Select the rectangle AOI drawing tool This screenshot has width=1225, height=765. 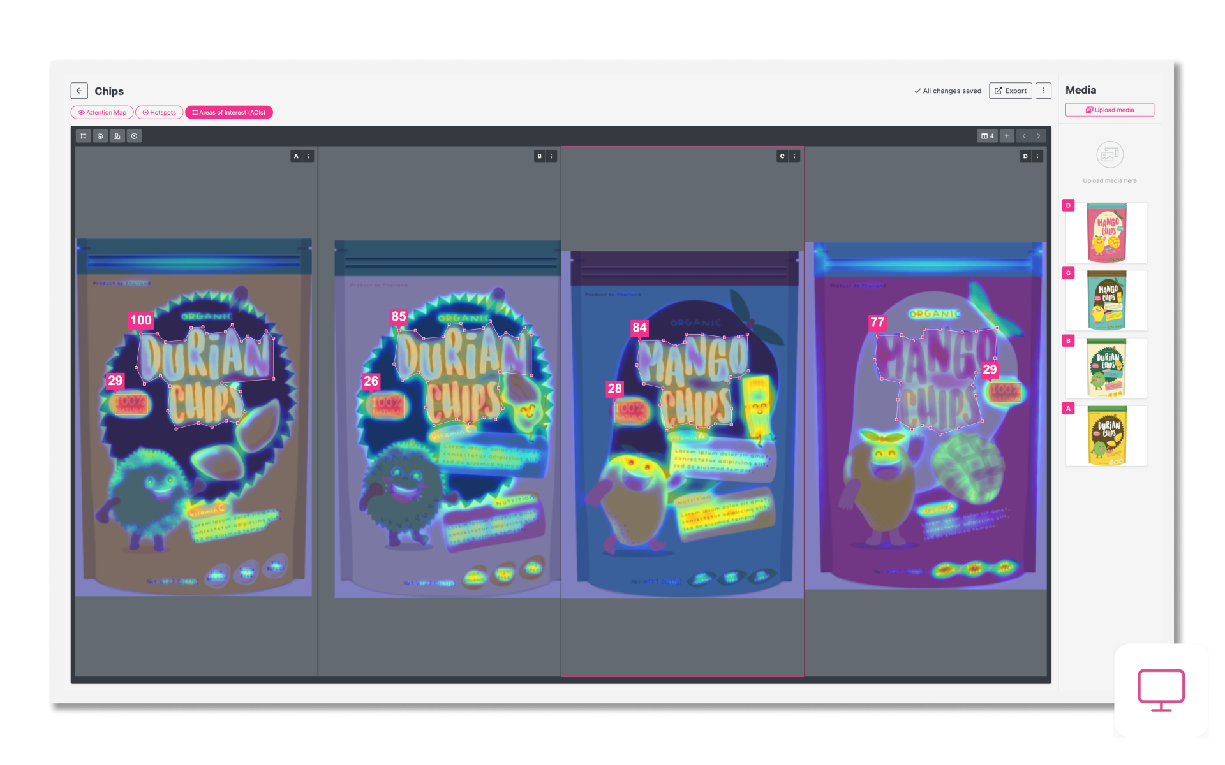click(x=83, y=136)
